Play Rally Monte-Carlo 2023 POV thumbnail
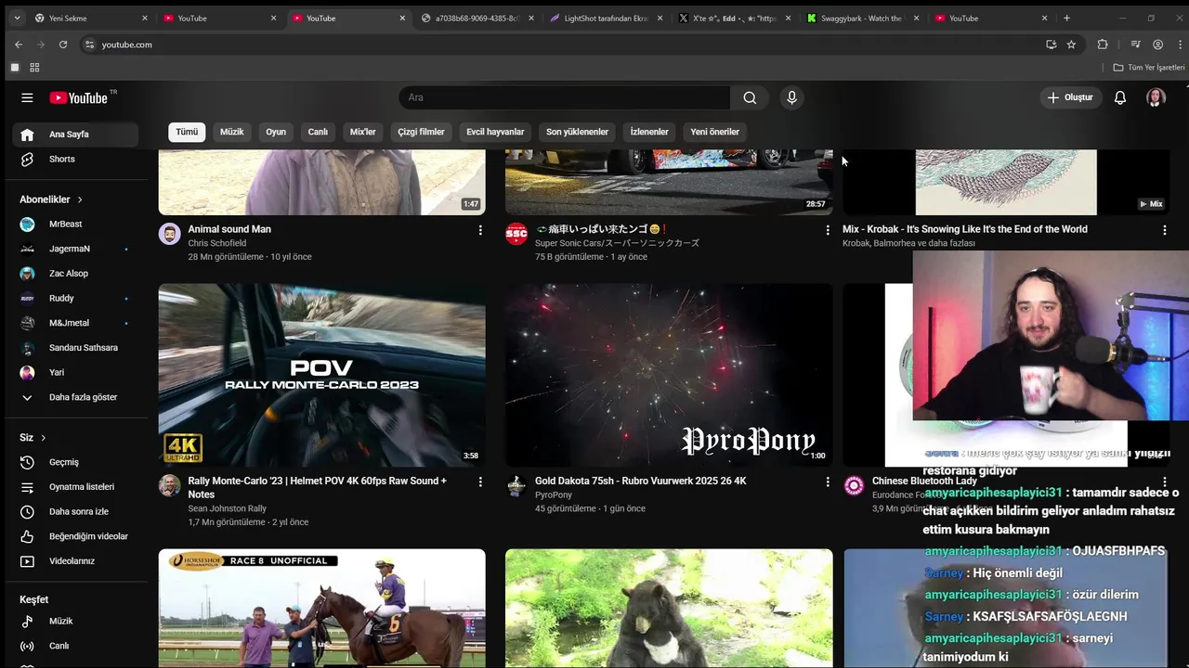Screen dimensions: 1189x668 [321, 375]
